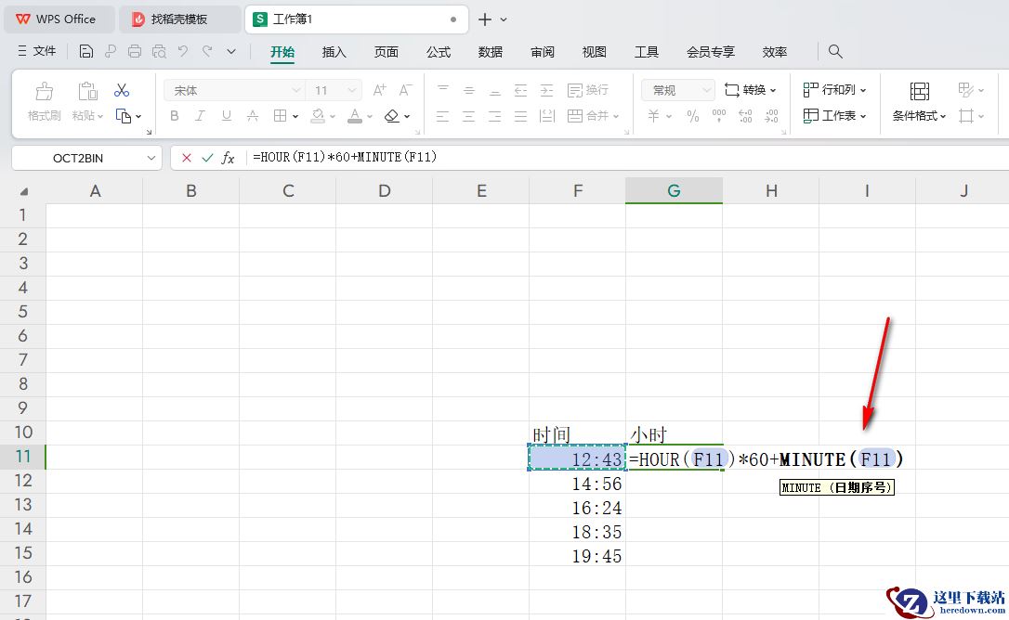Increase decimal places icon

(x=745, y=116)
